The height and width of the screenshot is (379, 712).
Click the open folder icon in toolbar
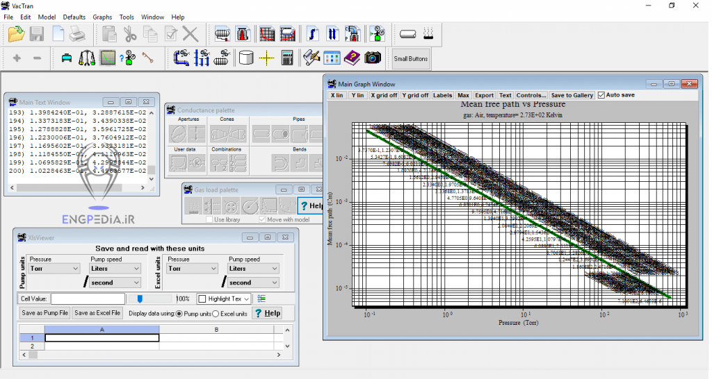(x=16, y=34)
